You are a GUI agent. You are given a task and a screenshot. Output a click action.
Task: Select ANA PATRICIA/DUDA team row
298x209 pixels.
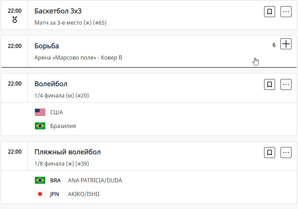pos(95,180)
